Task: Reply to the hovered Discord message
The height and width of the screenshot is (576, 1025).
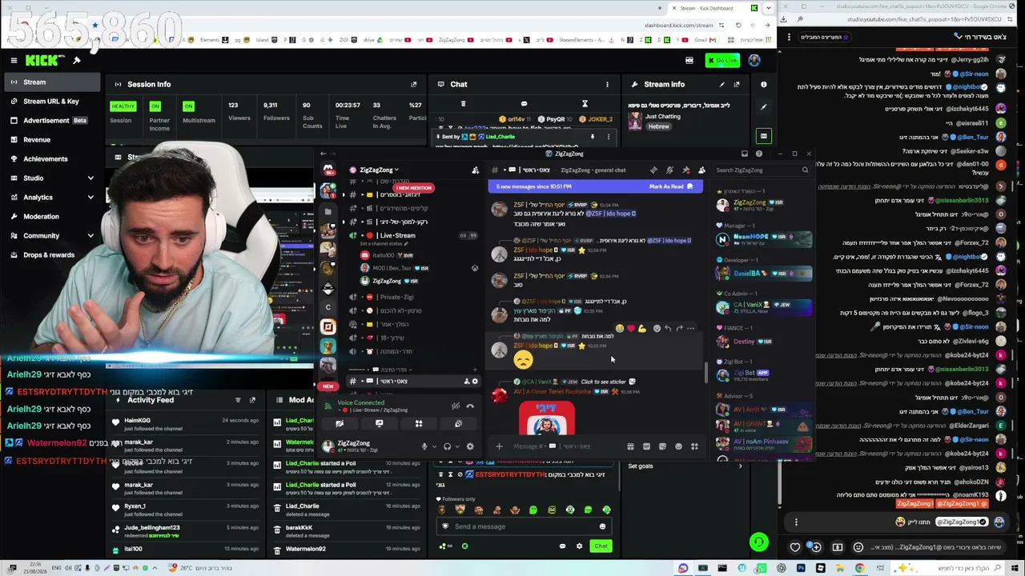Action: 667,328
